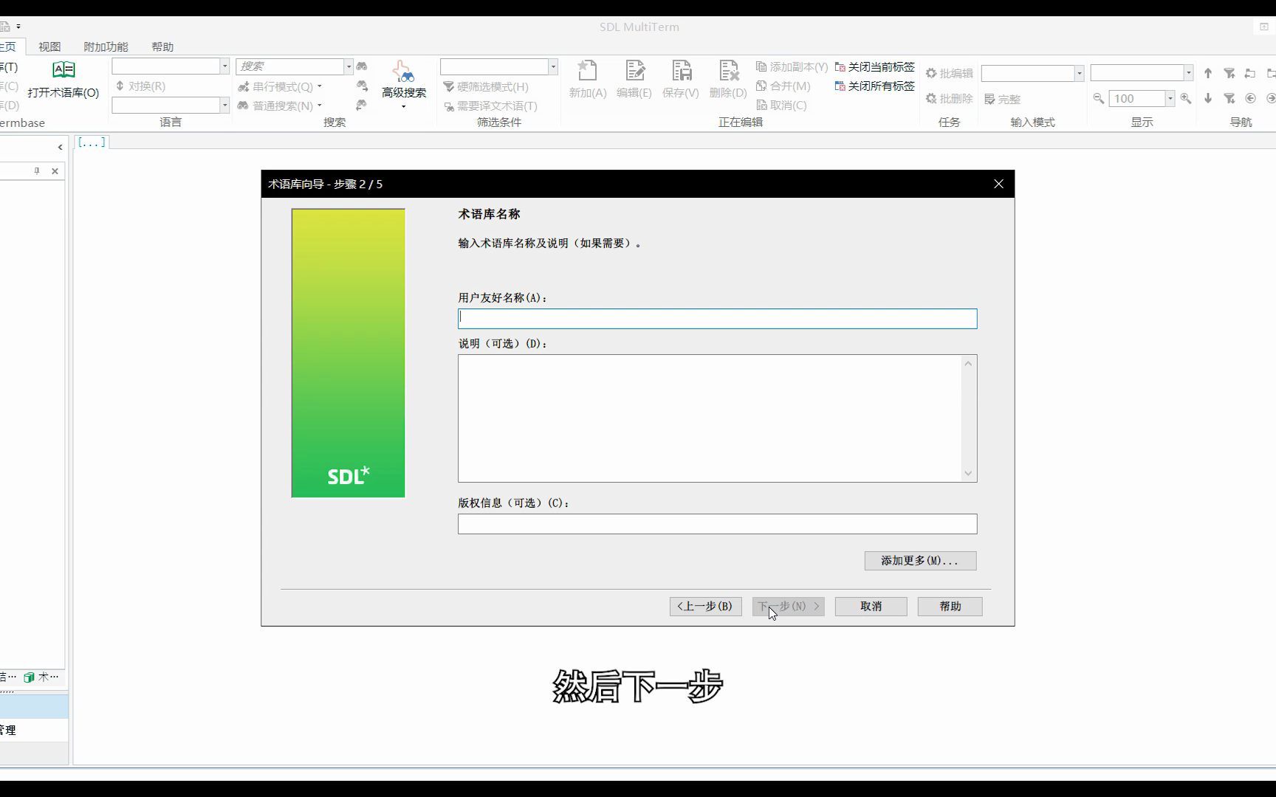Click 完整 input mode option

(x=1002, y=99)
